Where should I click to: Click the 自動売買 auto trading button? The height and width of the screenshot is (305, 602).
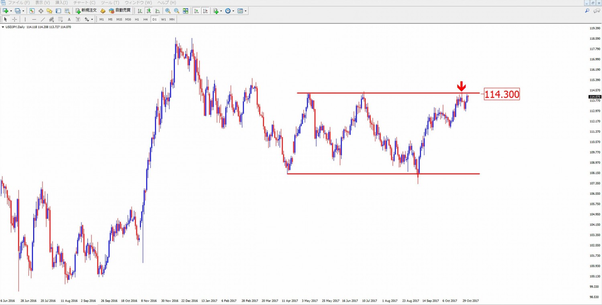click(x=120, y=11)
